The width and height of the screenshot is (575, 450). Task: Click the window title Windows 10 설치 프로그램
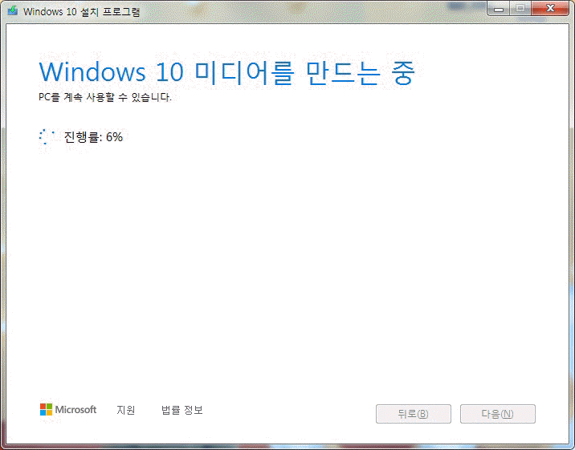click(81, 11)
